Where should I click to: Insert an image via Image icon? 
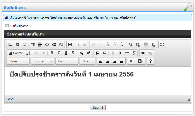tap(10, 45)
